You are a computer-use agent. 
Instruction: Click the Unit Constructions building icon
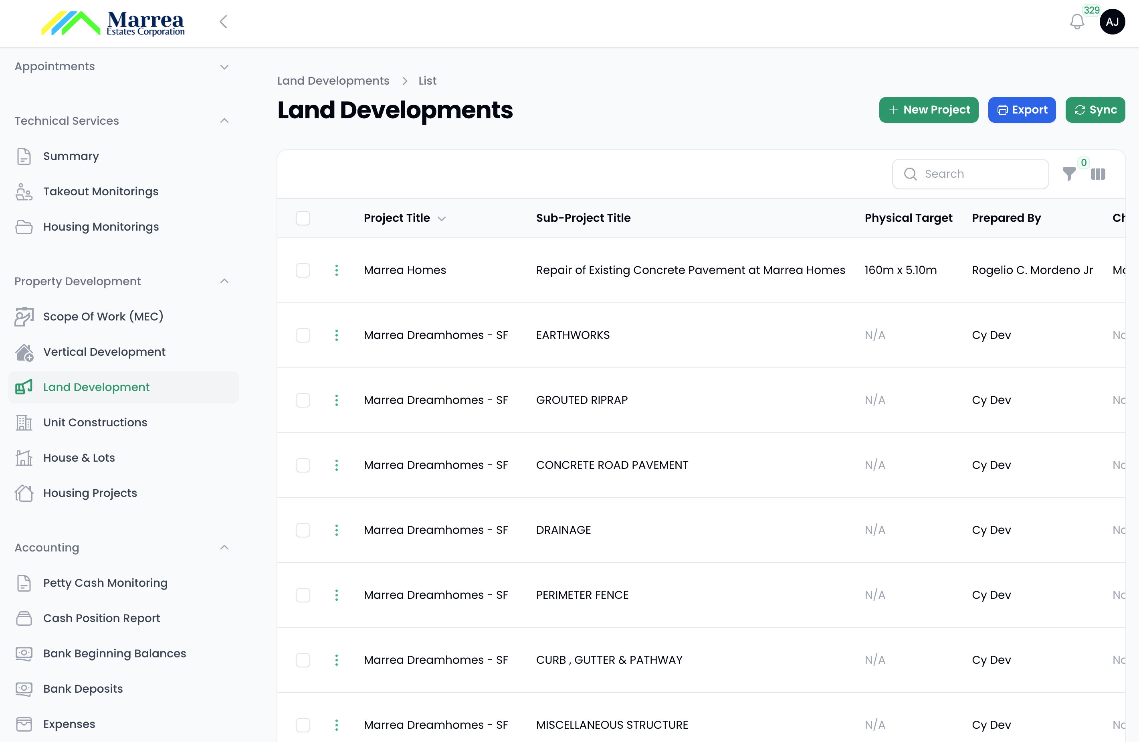pos(24,422)
